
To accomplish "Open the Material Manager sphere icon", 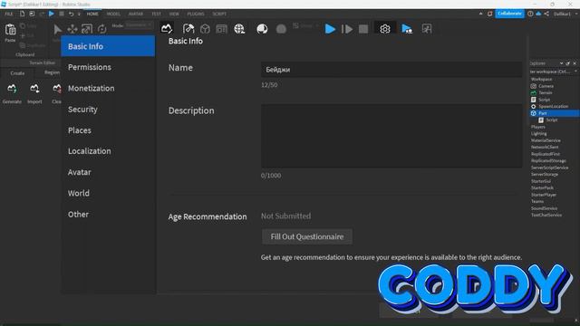I will 262,28.
